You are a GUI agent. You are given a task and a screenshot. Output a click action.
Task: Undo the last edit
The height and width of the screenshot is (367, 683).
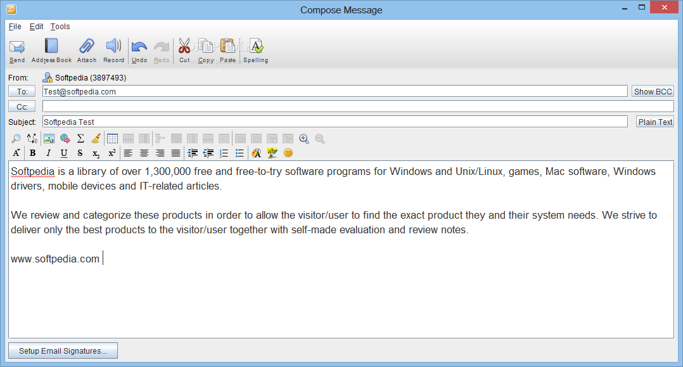(139, 51)
